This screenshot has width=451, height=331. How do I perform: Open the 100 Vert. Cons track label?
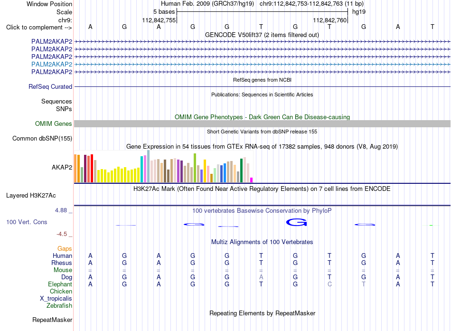[x=27, y=222]
